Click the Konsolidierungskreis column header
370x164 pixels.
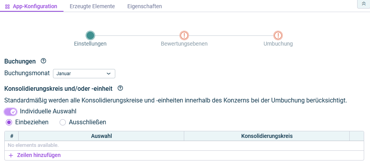point(267,136)
